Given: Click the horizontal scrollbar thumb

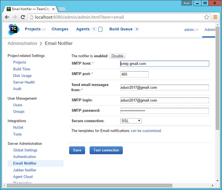Looking at the screenshot, I should coord(90,186).
